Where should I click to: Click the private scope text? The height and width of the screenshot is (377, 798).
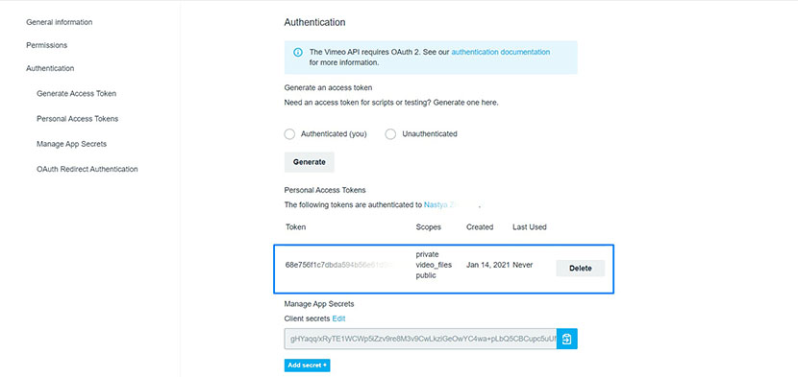(x=427, y=254)
